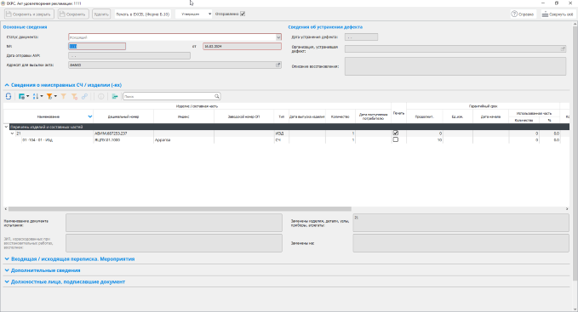Click the document date field showing 16.03.2024
578x312 pixels.
tap(242, 47)
